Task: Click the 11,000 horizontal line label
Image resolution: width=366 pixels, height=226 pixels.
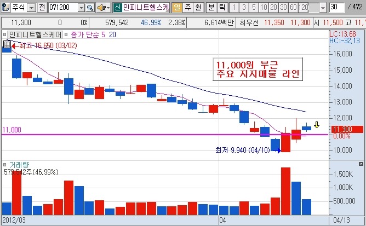Action: pos(12,130)
